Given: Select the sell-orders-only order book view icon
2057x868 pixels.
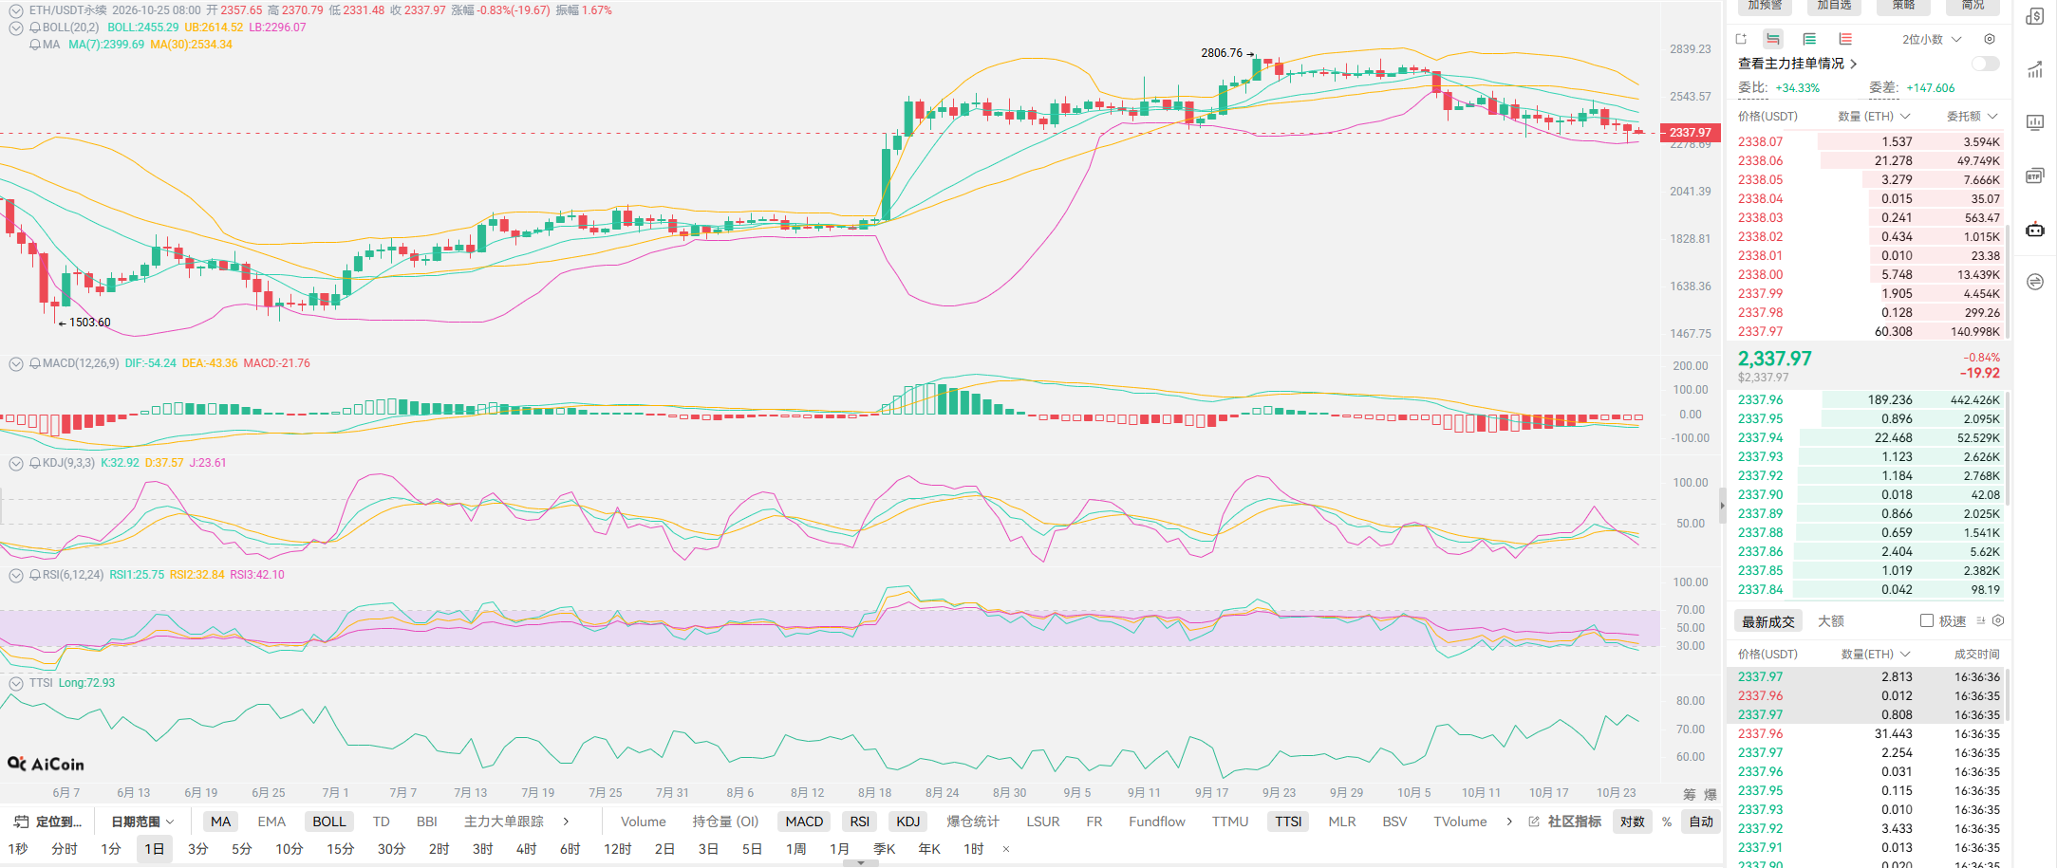Looking at the screenshot, I should 1845,39.
